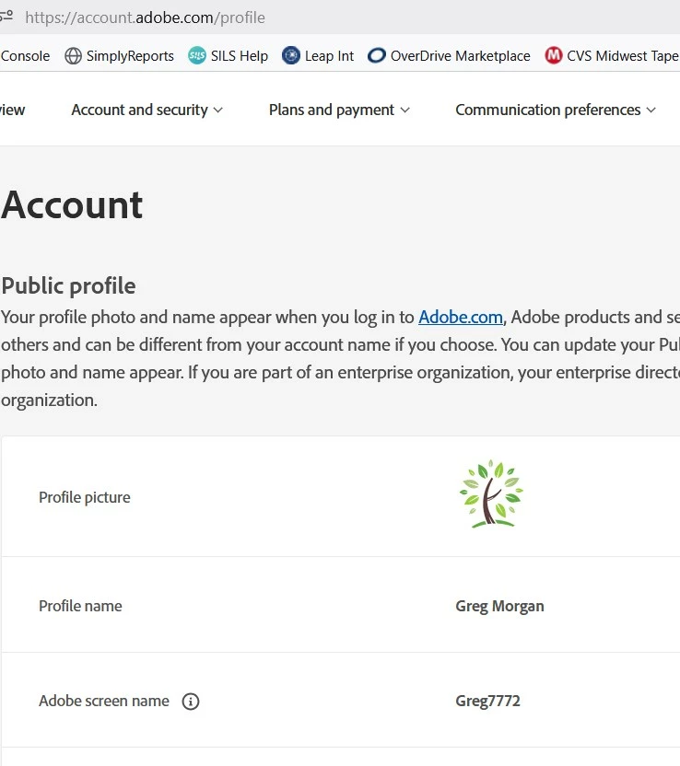
Task: Open the Account and security menu
Action: tap(147, 110)
